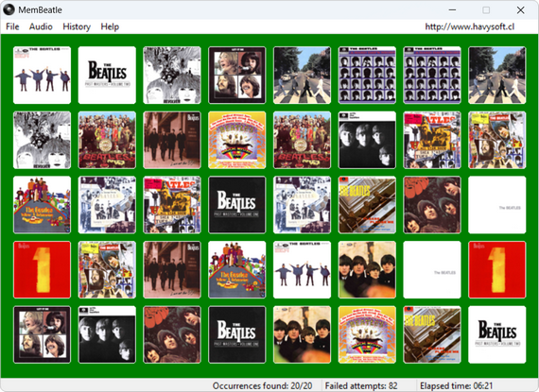This screenshot has height=392, width=539.
Task: Choose the Let It Be card in top row
Action: pyautogui.click(x=237, y=76)
